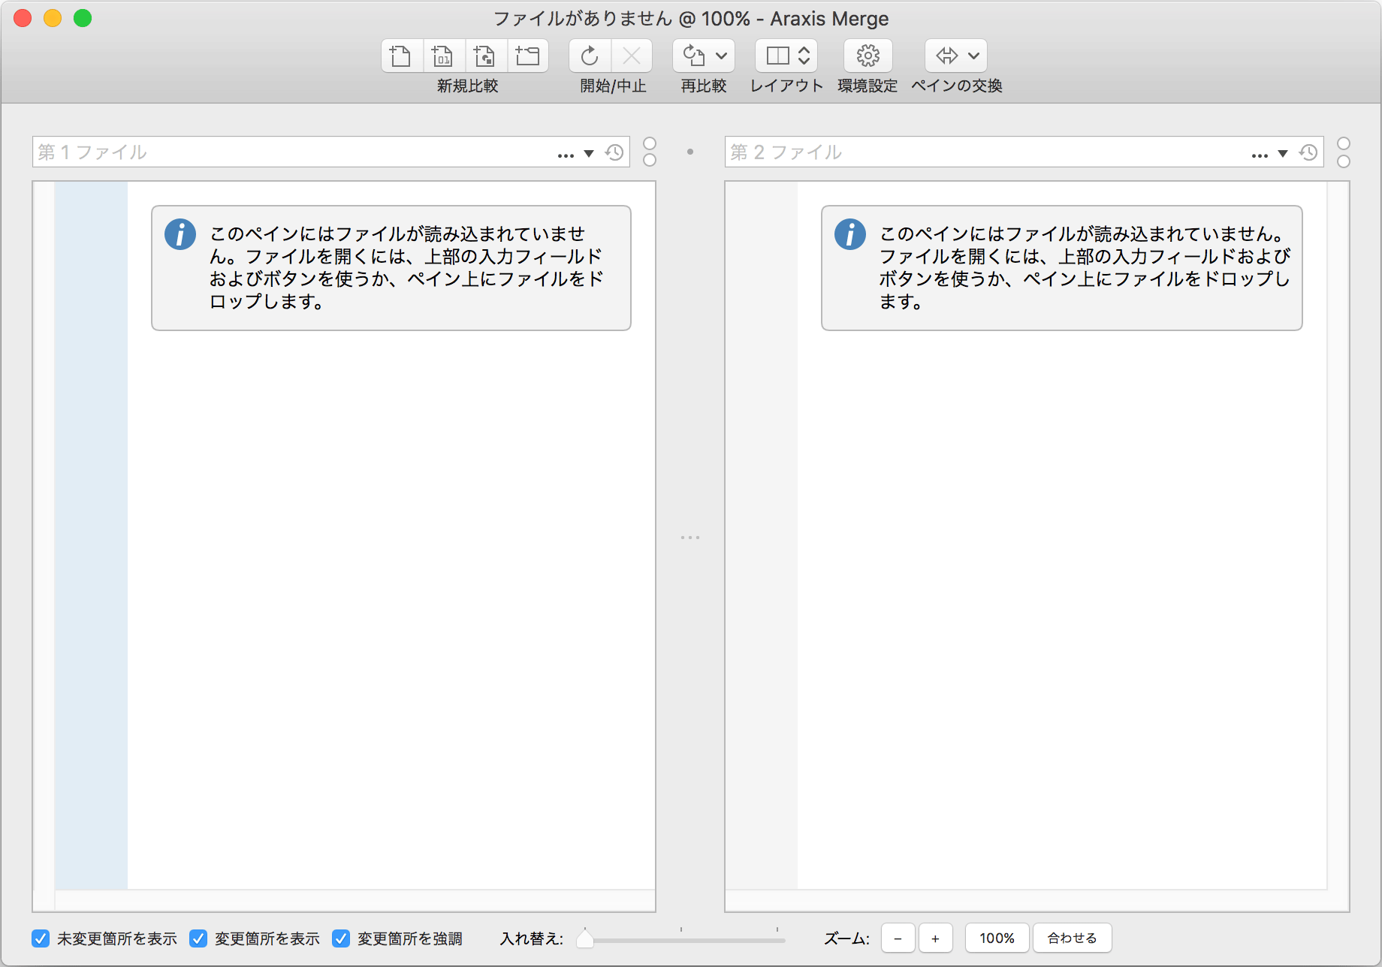Browse files with the first pane's ... button
This screenshot has height=967, width=1382.
[x=566, y=152]
